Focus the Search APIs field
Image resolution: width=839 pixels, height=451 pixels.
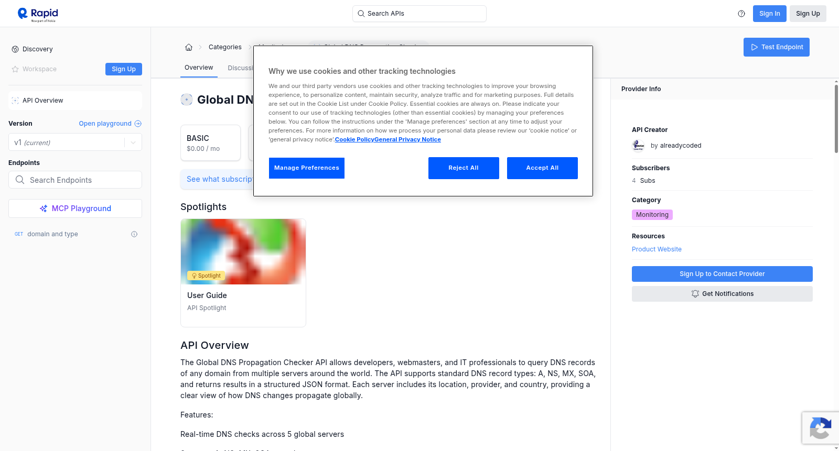[x=419, y=14]
